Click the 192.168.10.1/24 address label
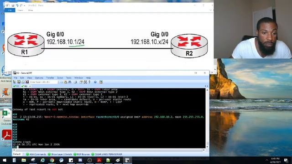Screen dimensions: 292x164 click(65, 42)
